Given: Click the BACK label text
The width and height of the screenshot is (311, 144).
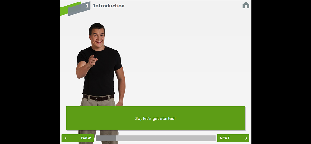Looking at the screenshot, I should (x=86, y=138).
